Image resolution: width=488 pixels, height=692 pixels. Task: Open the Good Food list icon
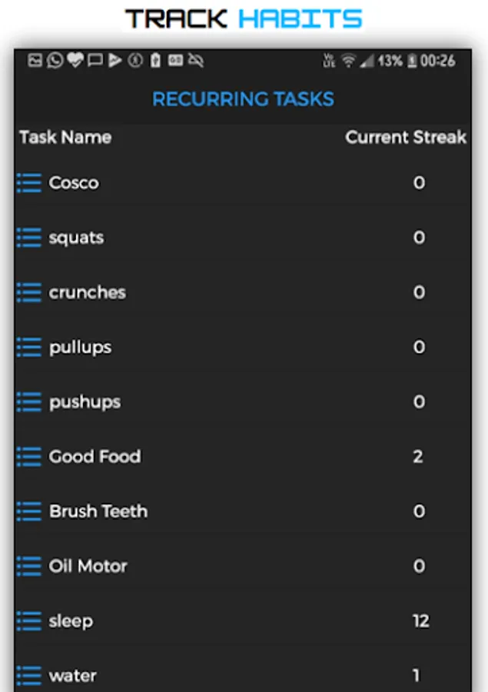coord(29,457)
